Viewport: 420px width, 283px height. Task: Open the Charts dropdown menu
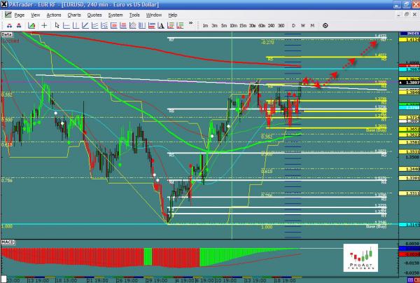[74, 15]
